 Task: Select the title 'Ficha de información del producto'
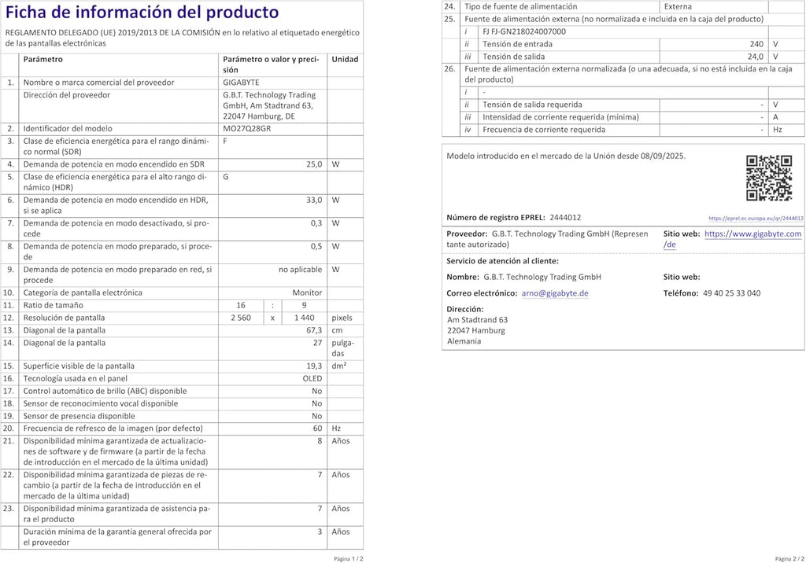pos(142,12)
